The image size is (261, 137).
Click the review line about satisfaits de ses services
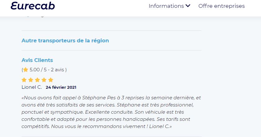click(x=107, y=105)
